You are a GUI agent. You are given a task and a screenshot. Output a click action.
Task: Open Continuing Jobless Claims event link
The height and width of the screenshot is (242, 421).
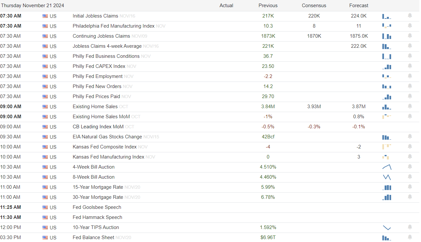point(101,36)
